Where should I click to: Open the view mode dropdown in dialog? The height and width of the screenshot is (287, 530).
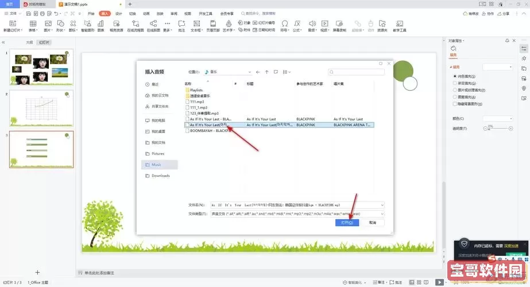coord(287,72)
